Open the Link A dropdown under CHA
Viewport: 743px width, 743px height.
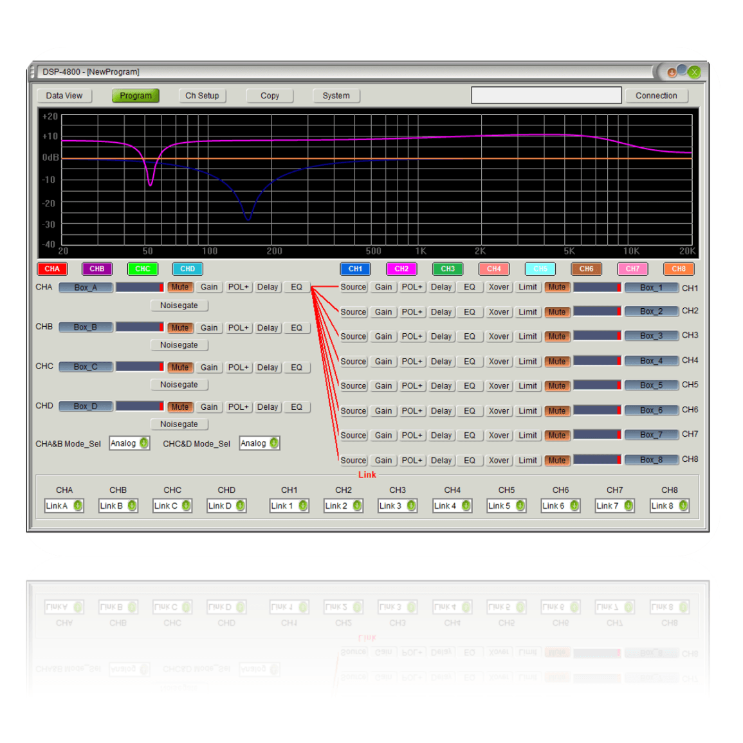(x=64, y=506)
